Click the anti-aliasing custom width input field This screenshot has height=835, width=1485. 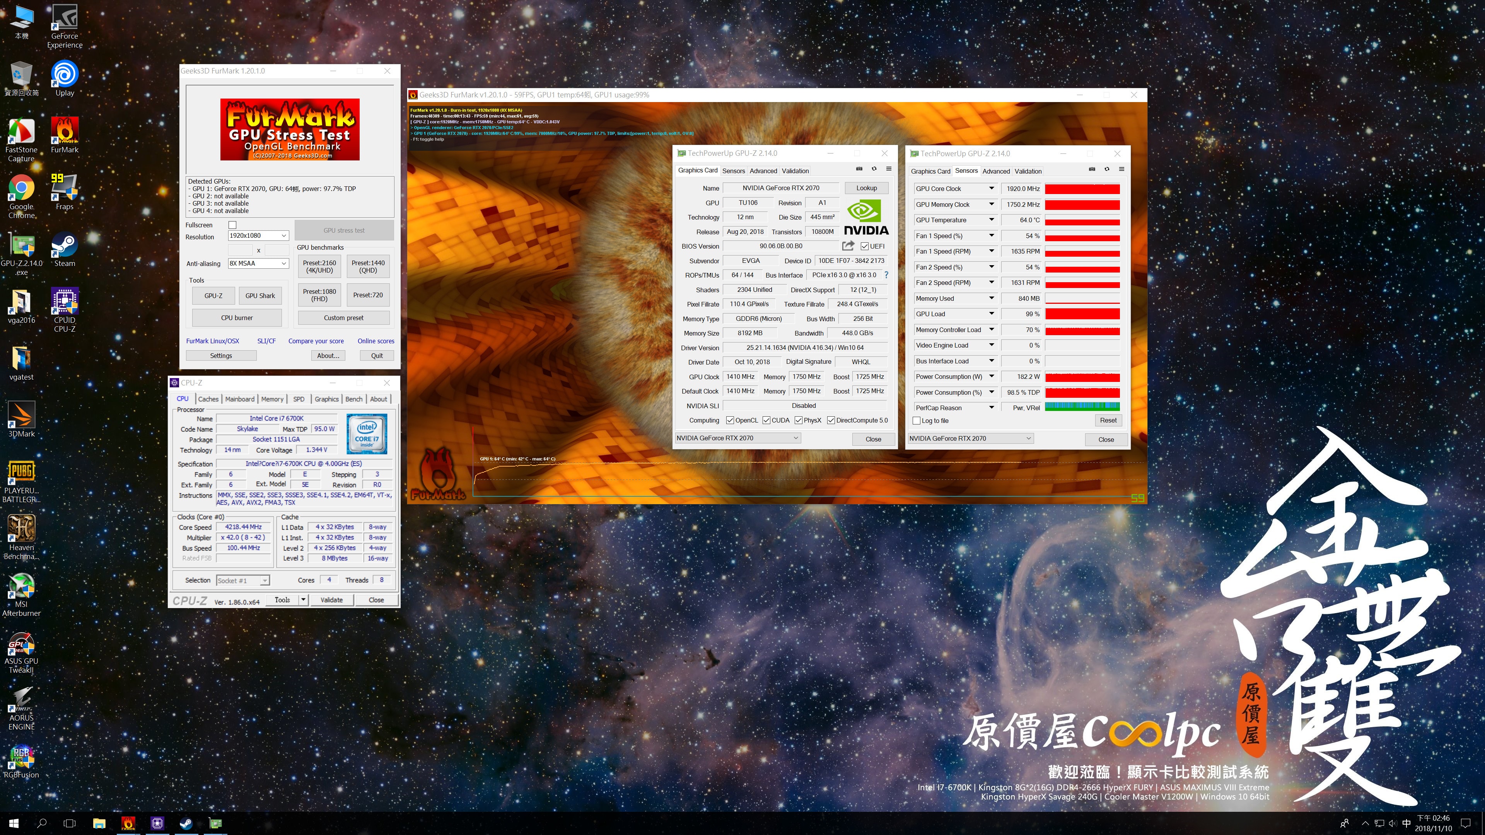pyautogui.click(x=241, y=250)
